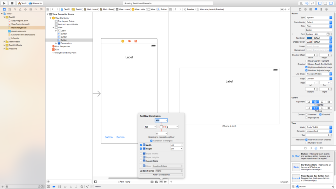This screenshot has height=189, width=336.
Task: Expand the Products group
Action: [x=4, y=49]
